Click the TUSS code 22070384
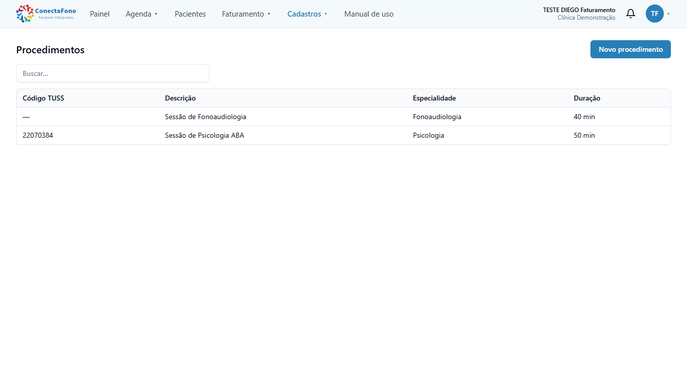The width and height of the screenshot is (687, 386). [x=38, y=135]
